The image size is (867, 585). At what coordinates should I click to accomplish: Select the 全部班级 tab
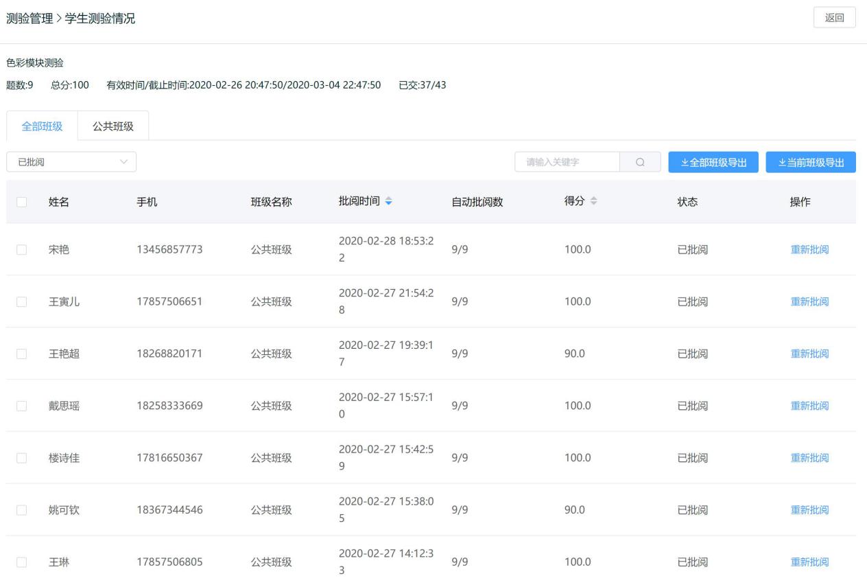coord(42,126)
